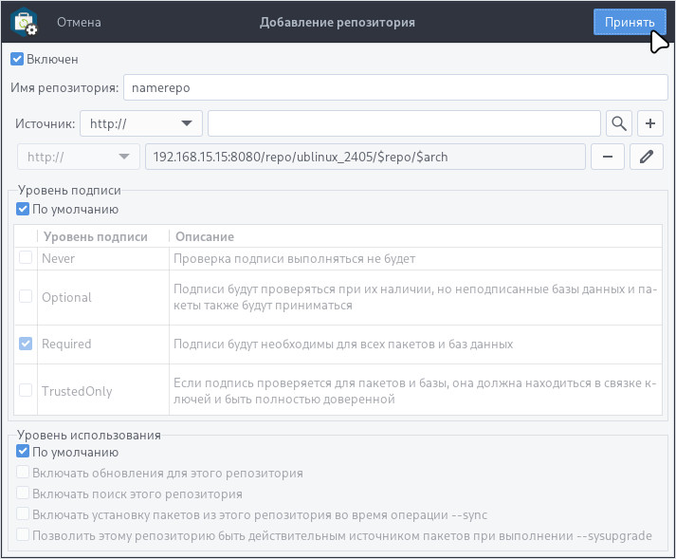Viewport: 676px width, 559px height.
Task: Enable package installation during --sync checkbox
Action: pyautogui.click(x=23, y=514)
